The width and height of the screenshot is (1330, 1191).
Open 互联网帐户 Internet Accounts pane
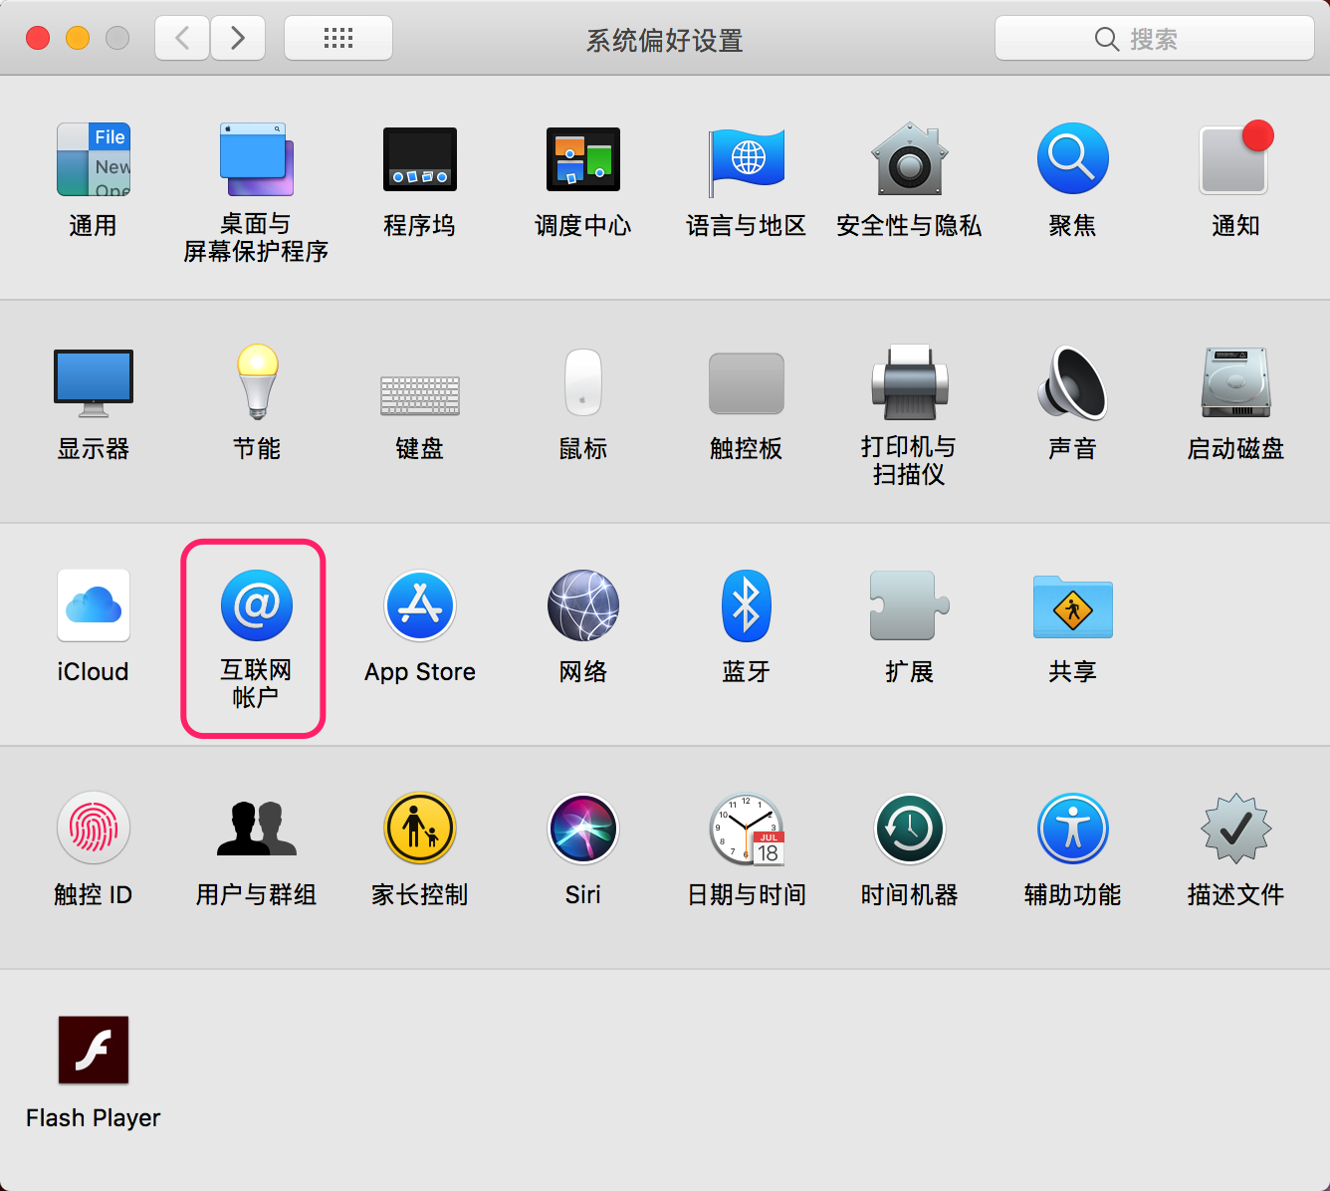point(256,606)
